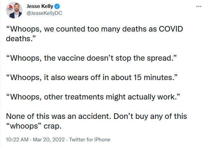Viewport: 206px width, 148px height.
Task: Click the First logo in the avatar
Action: pos(10,8)
